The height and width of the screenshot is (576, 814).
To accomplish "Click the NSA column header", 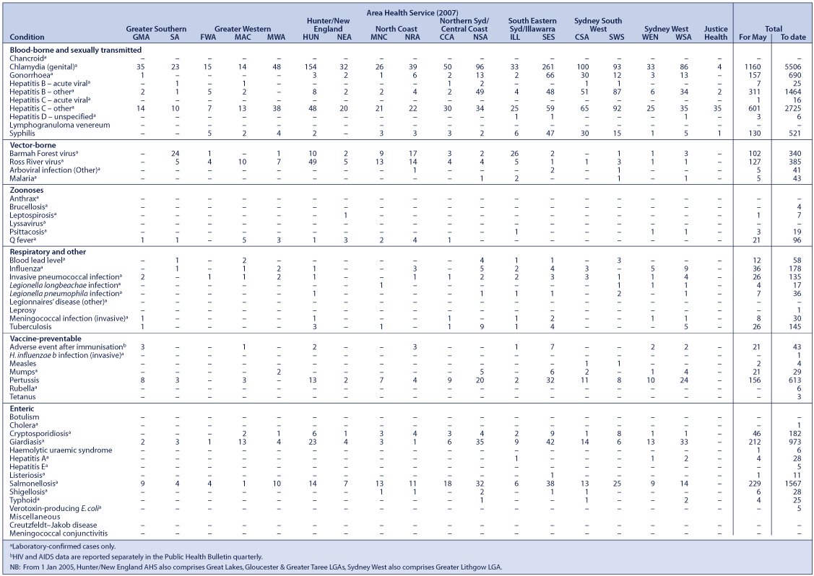I will (481, 38).
